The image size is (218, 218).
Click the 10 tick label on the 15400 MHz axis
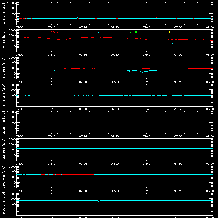14,210
